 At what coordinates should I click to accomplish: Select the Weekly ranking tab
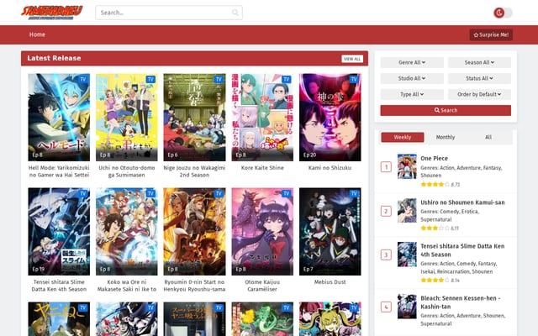click(x=403, y=137)
